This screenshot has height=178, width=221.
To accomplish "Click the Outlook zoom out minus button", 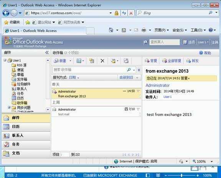I will [166, 175].
